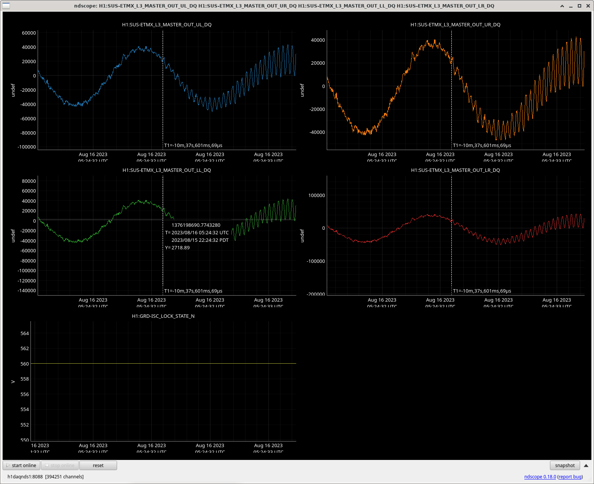
Task: Select the T1 cursor line in the UL plot
Action: 163,90
